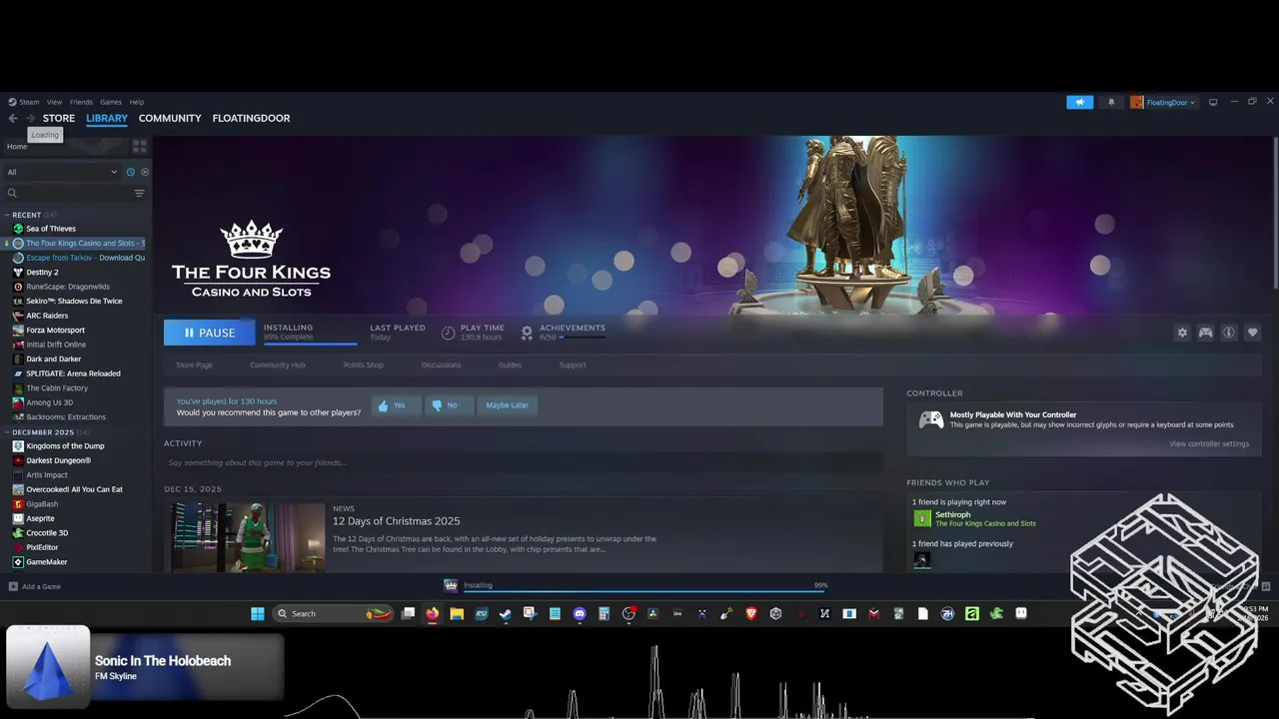The width and height of the screenshot is (1279, 719).
Task: Choose Maybe Later for recommendation
Action: (x=508, y=405)
